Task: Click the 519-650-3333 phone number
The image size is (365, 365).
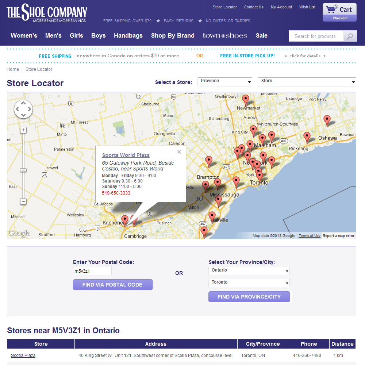Action: 116,193
